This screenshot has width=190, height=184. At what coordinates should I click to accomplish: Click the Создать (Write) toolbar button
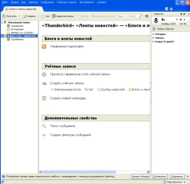point(29,16)
